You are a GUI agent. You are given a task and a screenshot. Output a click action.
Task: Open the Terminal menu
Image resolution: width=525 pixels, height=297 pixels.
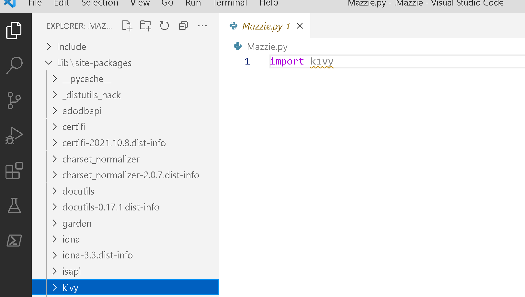coord(230,3)
